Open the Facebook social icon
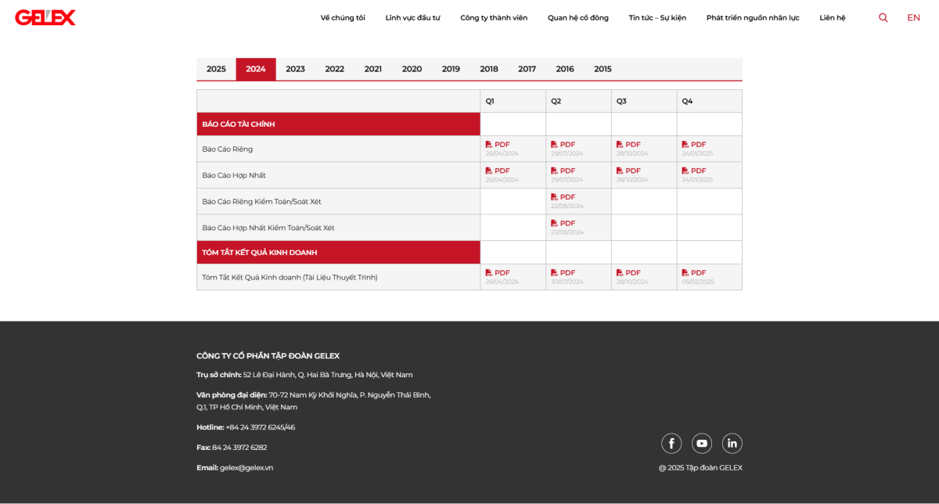The image size is (939, 504). click(x=671, y=444)
